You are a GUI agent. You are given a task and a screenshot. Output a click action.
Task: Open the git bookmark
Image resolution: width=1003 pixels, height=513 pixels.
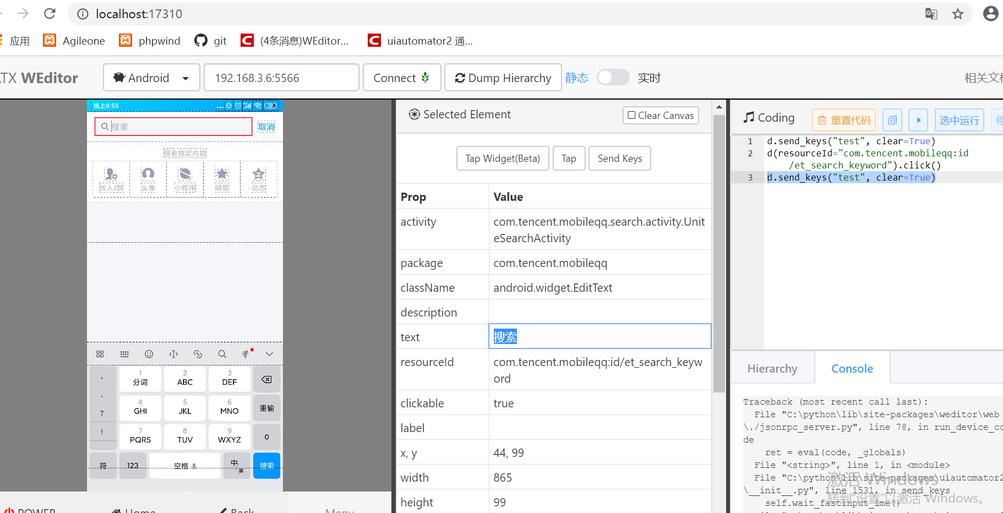point(210,41)
